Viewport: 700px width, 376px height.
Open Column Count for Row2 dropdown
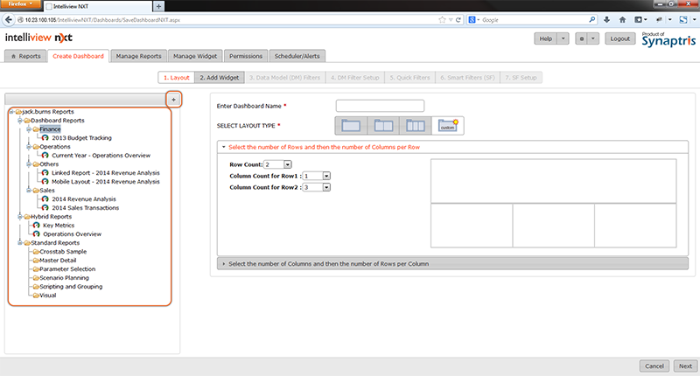pos(326,187)
